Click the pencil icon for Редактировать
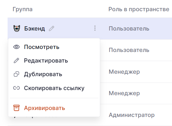Screen dimensions: 172x126 [16, 60]
